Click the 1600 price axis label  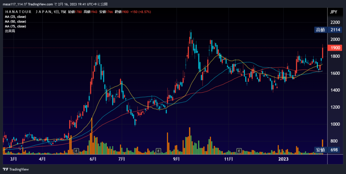[x=335, y=74]
